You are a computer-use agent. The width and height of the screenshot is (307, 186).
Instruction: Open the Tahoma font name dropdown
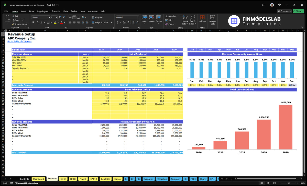(49, 17)
